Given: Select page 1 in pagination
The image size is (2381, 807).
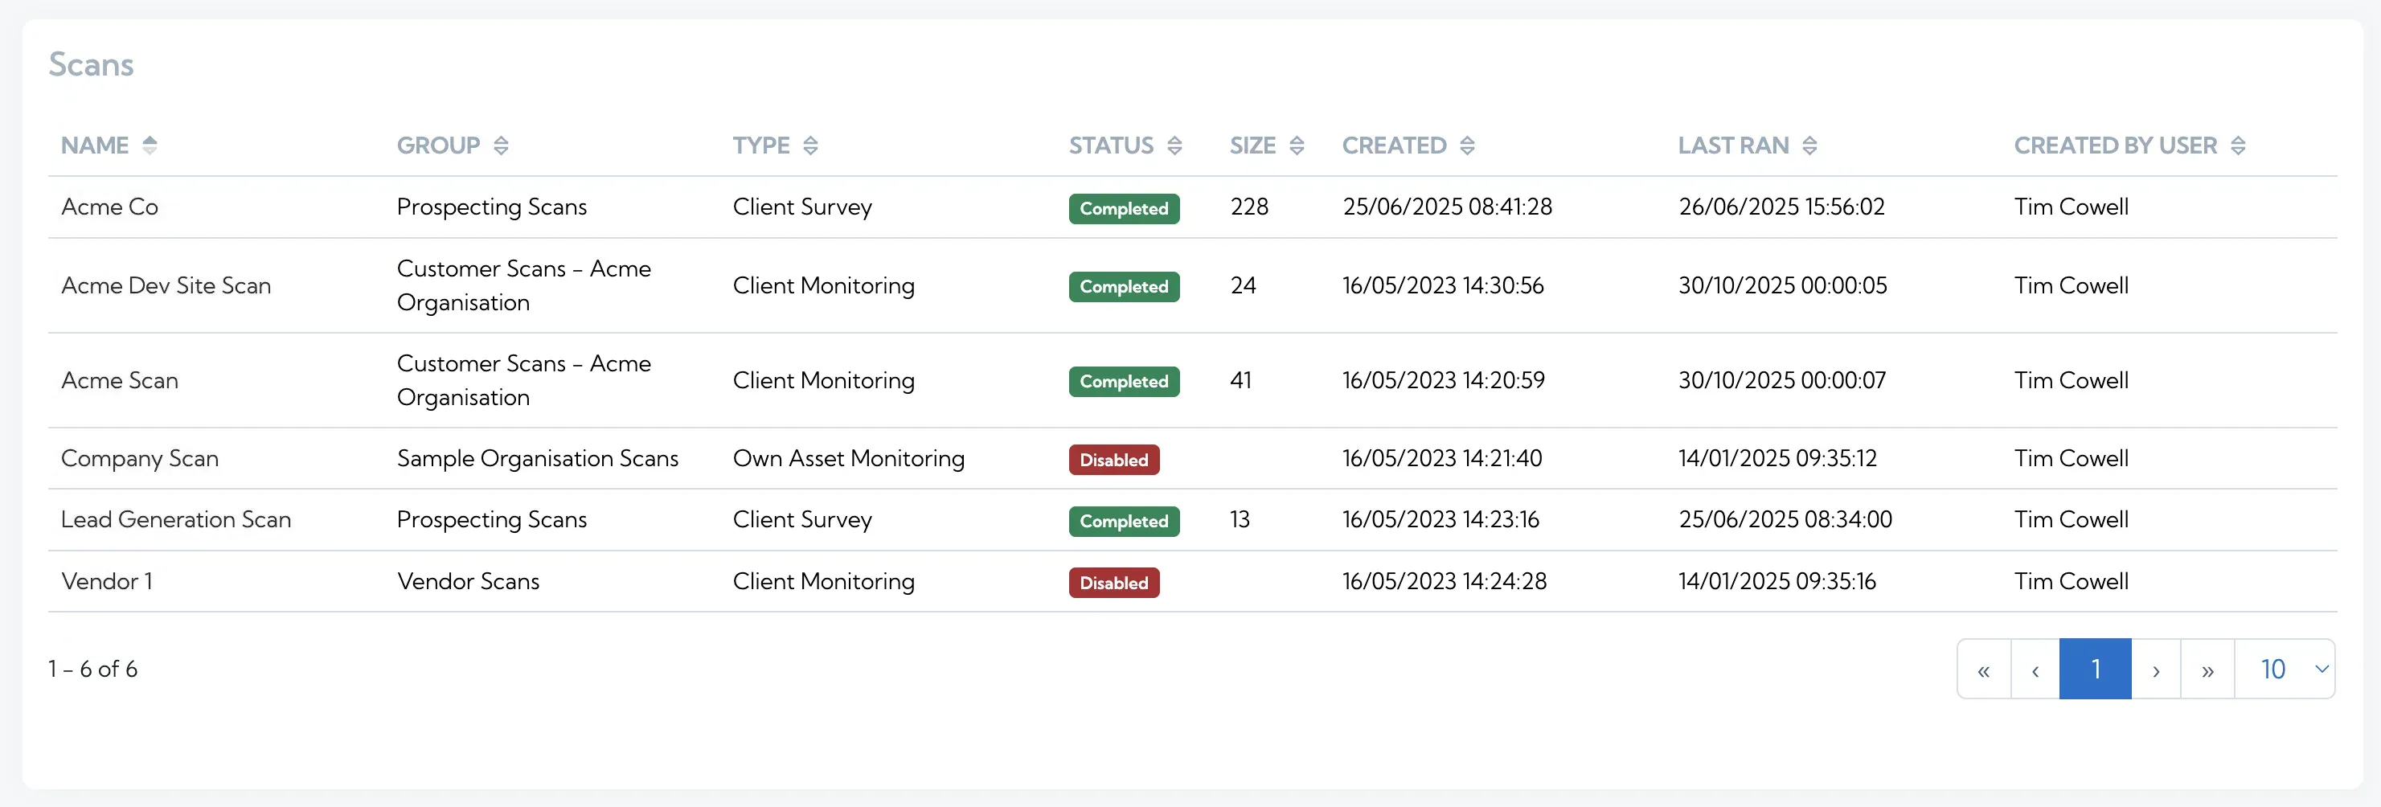Looking at the screenshot, I should [x=2096, y=670].
